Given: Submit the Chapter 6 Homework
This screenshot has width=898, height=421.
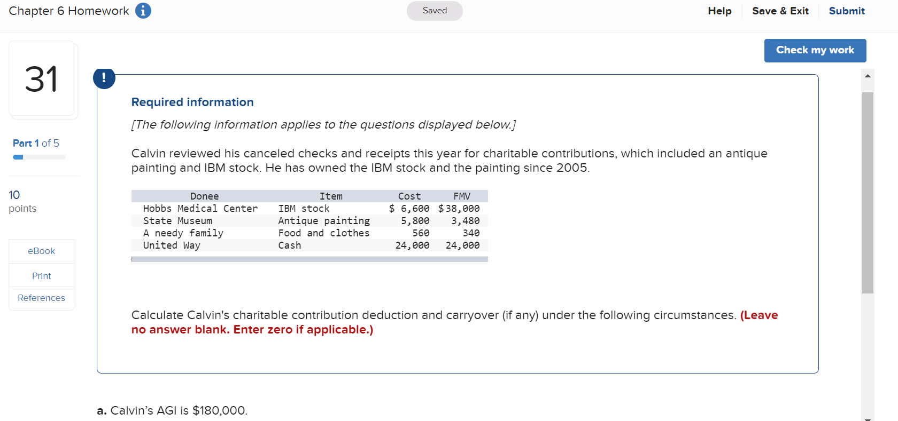Looking at the screenshot, I should 847,11.
